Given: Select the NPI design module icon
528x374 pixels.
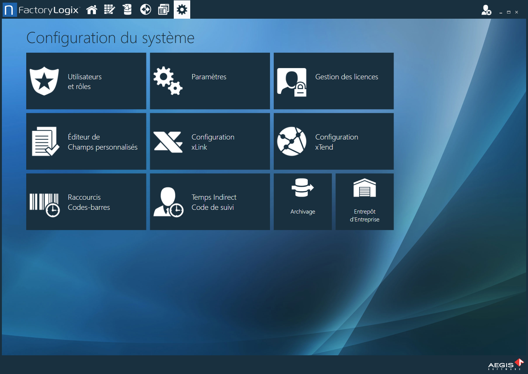Looking at the screenshot, I should (109, 9).
